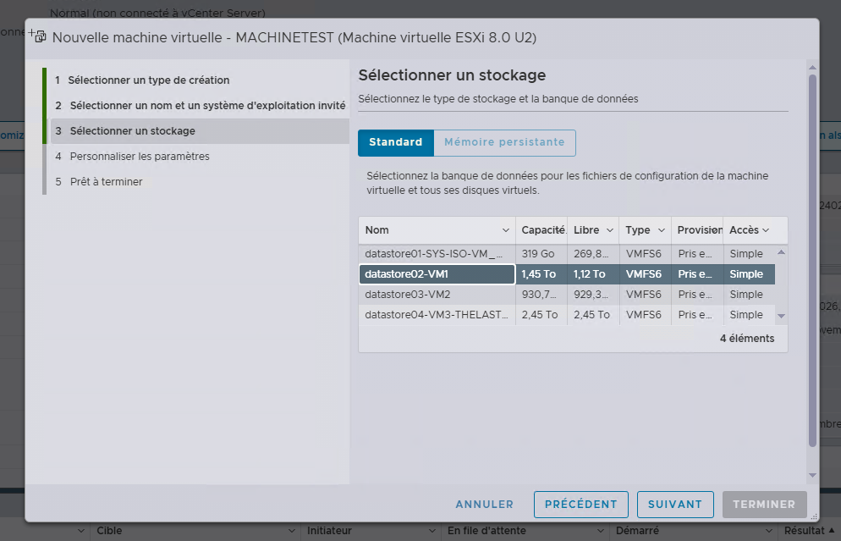Screen dimensions: 841x541
Task: Click the SUIVANT button
Action: (x=675, y=504)
